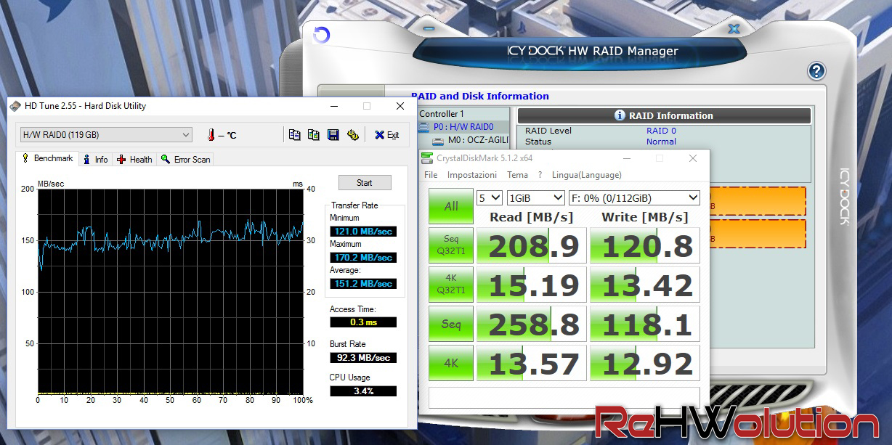Close ICY DOCK RAID Manager with its X icon
Image resolution: width=892 pixels, height=445 pixels.
click(734, 30)
